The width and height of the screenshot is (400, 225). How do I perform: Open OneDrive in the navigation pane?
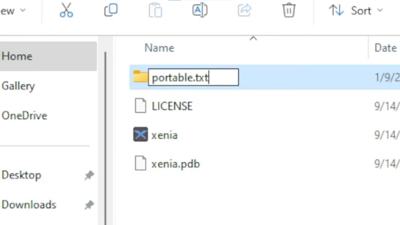[24, 115]
